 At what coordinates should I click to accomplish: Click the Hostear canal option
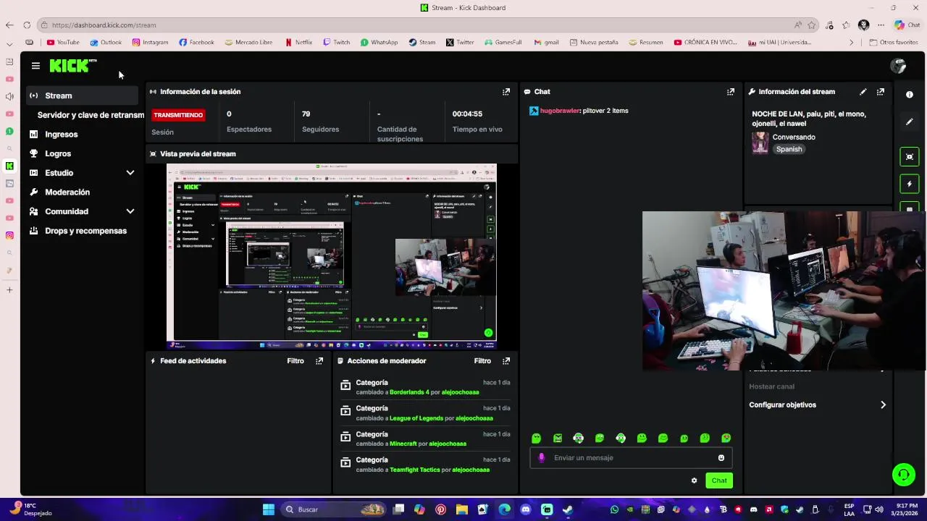click(771, 386)
